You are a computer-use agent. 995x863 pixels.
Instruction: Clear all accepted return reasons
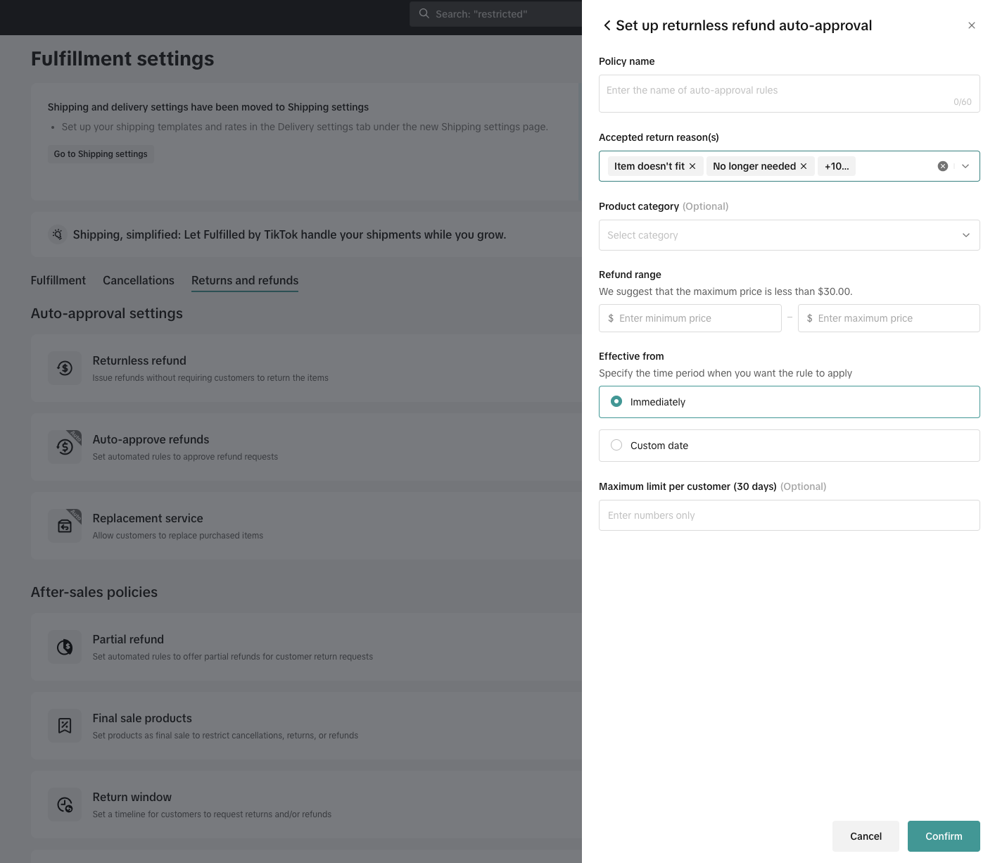943,166
